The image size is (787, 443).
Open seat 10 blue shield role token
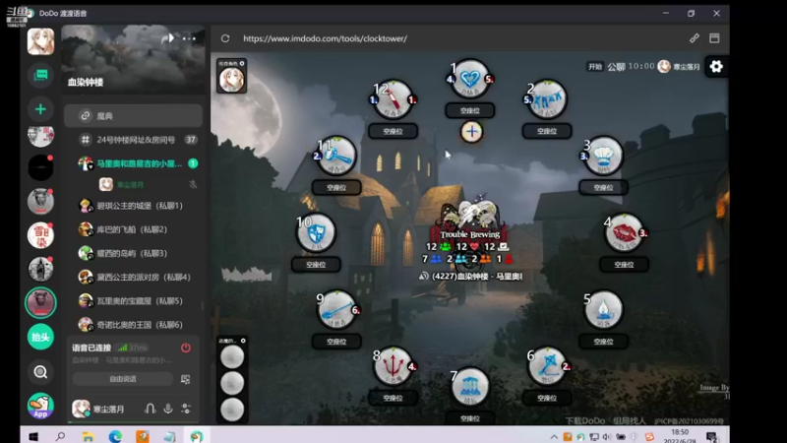click(x=316, y=232)
